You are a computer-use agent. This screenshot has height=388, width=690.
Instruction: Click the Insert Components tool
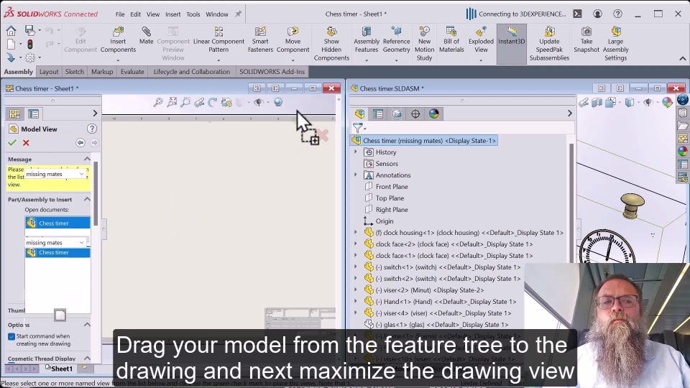tap(118, 40)
